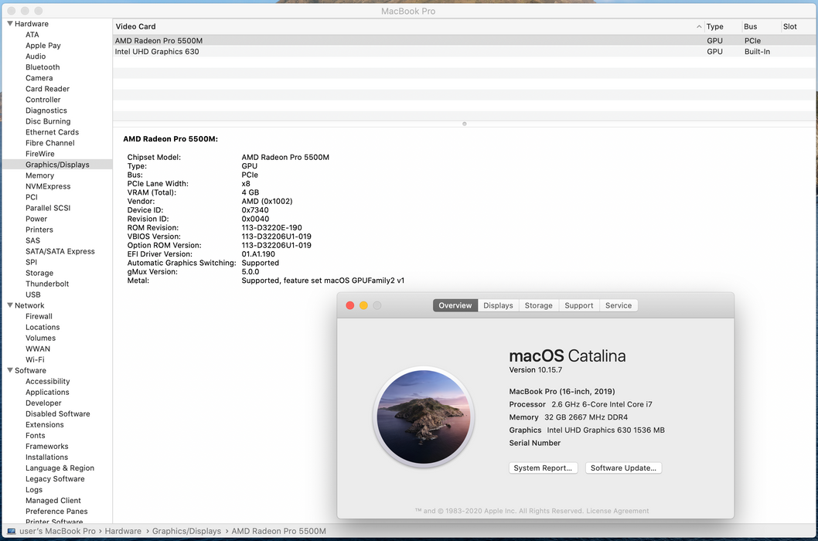Image resolution: width=818 pixels, height=541 pixels.
Task: Select Controller in the sidebar
Action: point(43,100)
